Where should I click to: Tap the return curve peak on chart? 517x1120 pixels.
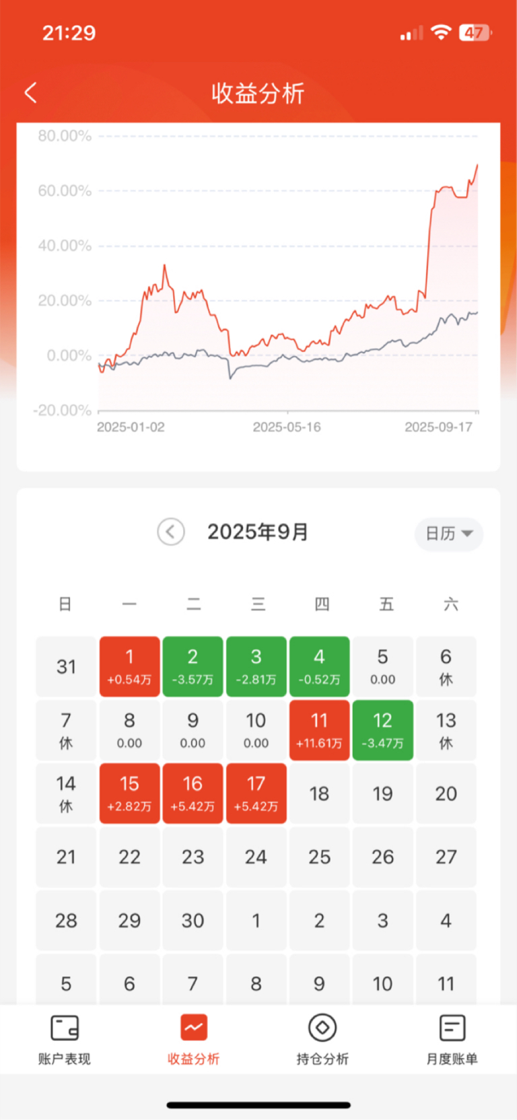coord(477,166)
